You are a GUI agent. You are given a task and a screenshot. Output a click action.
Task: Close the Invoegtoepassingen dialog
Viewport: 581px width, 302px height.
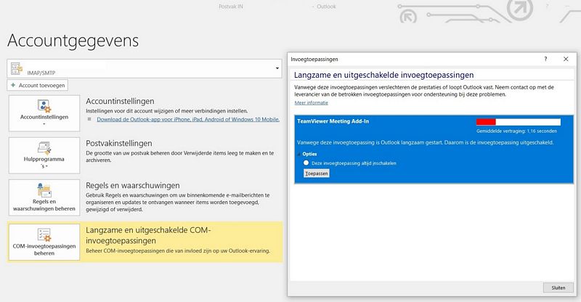click(566, 59)
